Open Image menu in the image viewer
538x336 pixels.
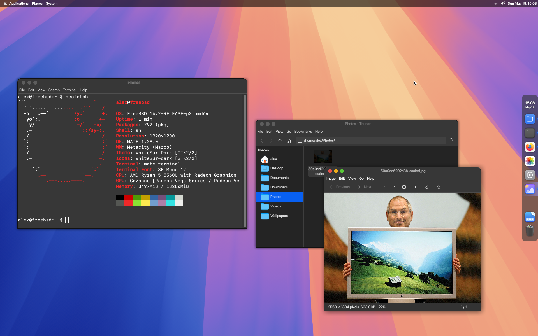click(x=330, y=179)
